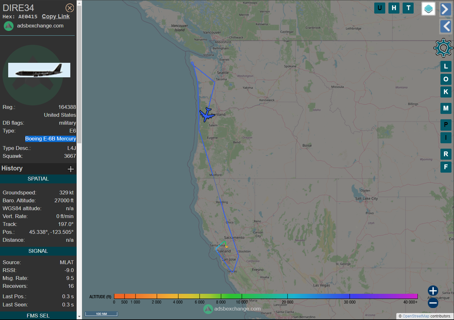Click the blue 30 000 ft altitude legend segment
The width and height of the screenshot is (454, 320).
(350, 296)
